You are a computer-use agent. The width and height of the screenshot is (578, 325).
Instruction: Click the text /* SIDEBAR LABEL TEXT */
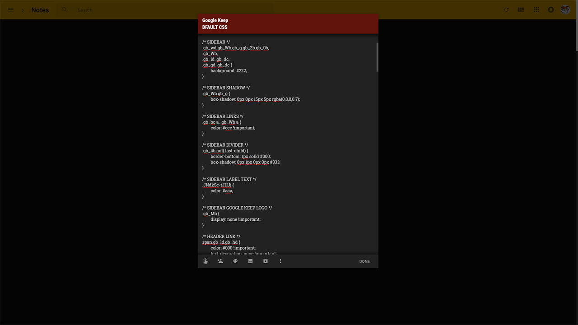(229, 179)
